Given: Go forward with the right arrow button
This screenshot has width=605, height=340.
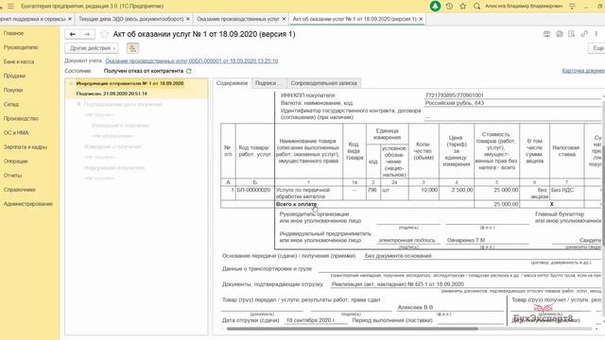Looking at the screenshot, I should [x=87, y=34].
